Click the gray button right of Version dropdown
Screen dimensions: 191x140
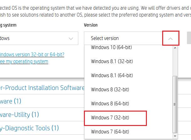click(189, 38)
